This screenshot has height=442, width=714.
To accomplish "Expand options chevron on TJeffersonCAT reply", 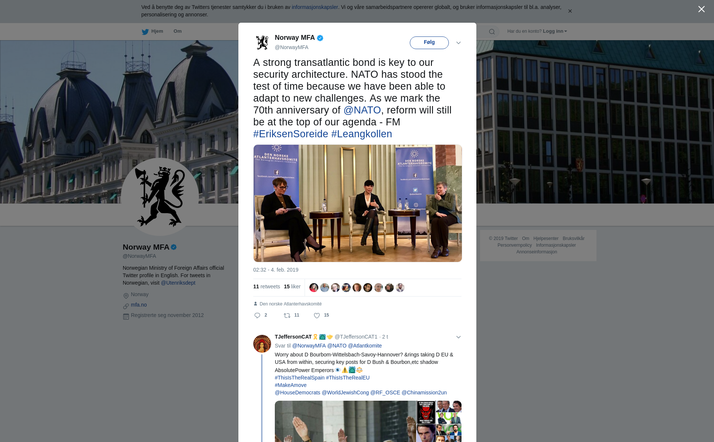I will coord(459,337).
